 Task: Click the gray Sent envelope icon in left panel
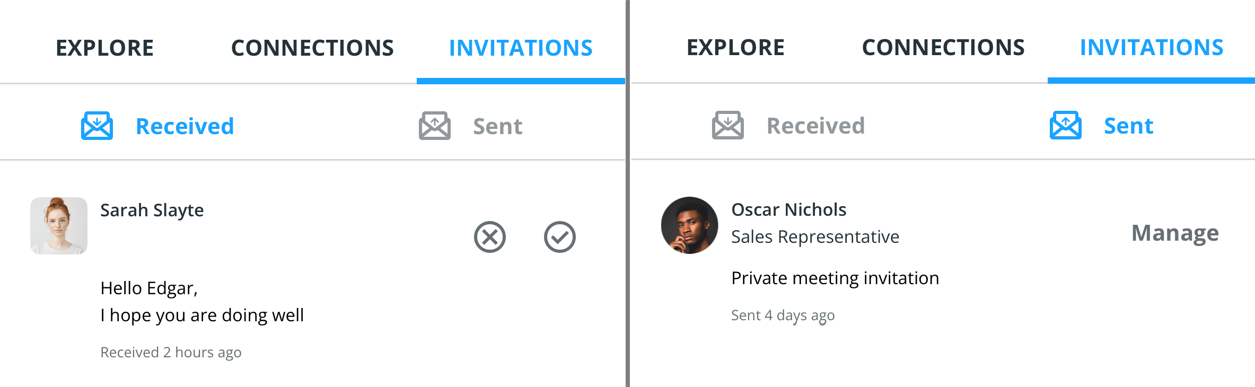[435, 126]
